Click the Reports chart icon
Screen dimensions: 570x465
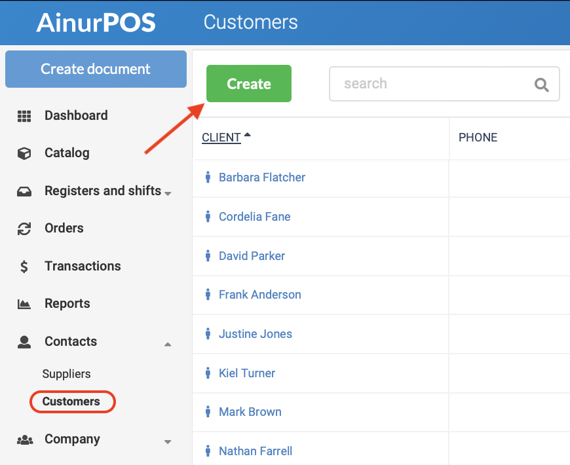[24, 304]
